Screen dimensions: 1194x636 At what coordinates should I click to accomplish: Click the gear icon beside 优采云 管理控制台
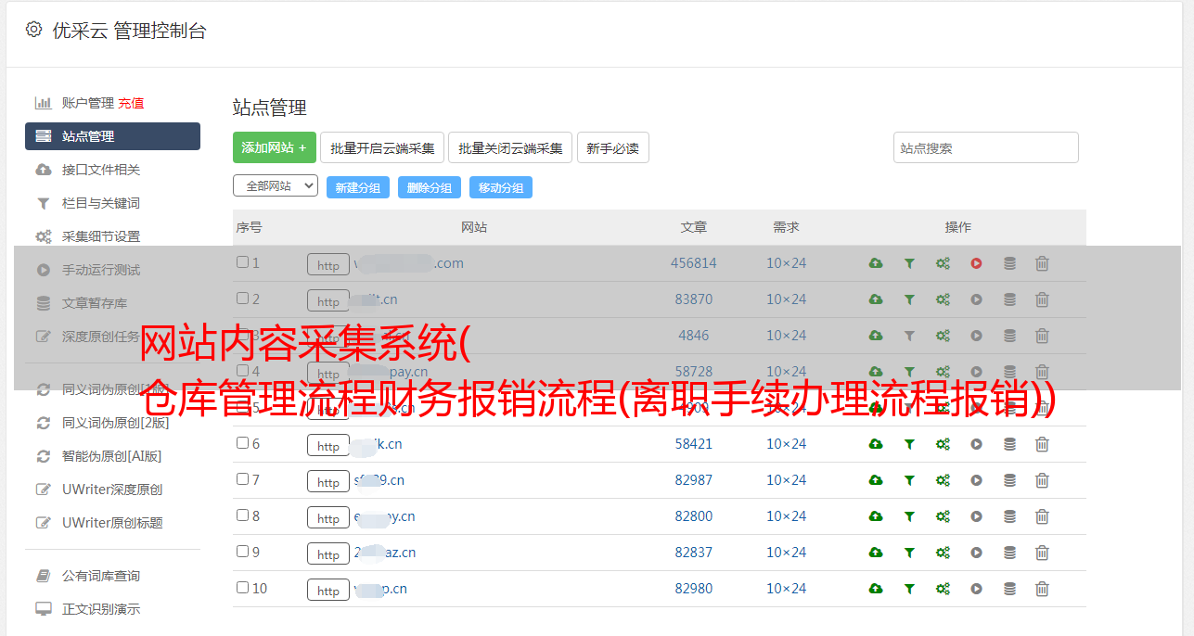coord(34,30)
